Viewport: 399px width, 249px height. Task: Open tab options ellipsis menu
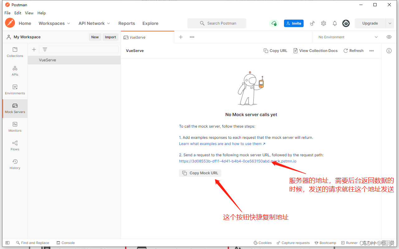tap(192, 37)
